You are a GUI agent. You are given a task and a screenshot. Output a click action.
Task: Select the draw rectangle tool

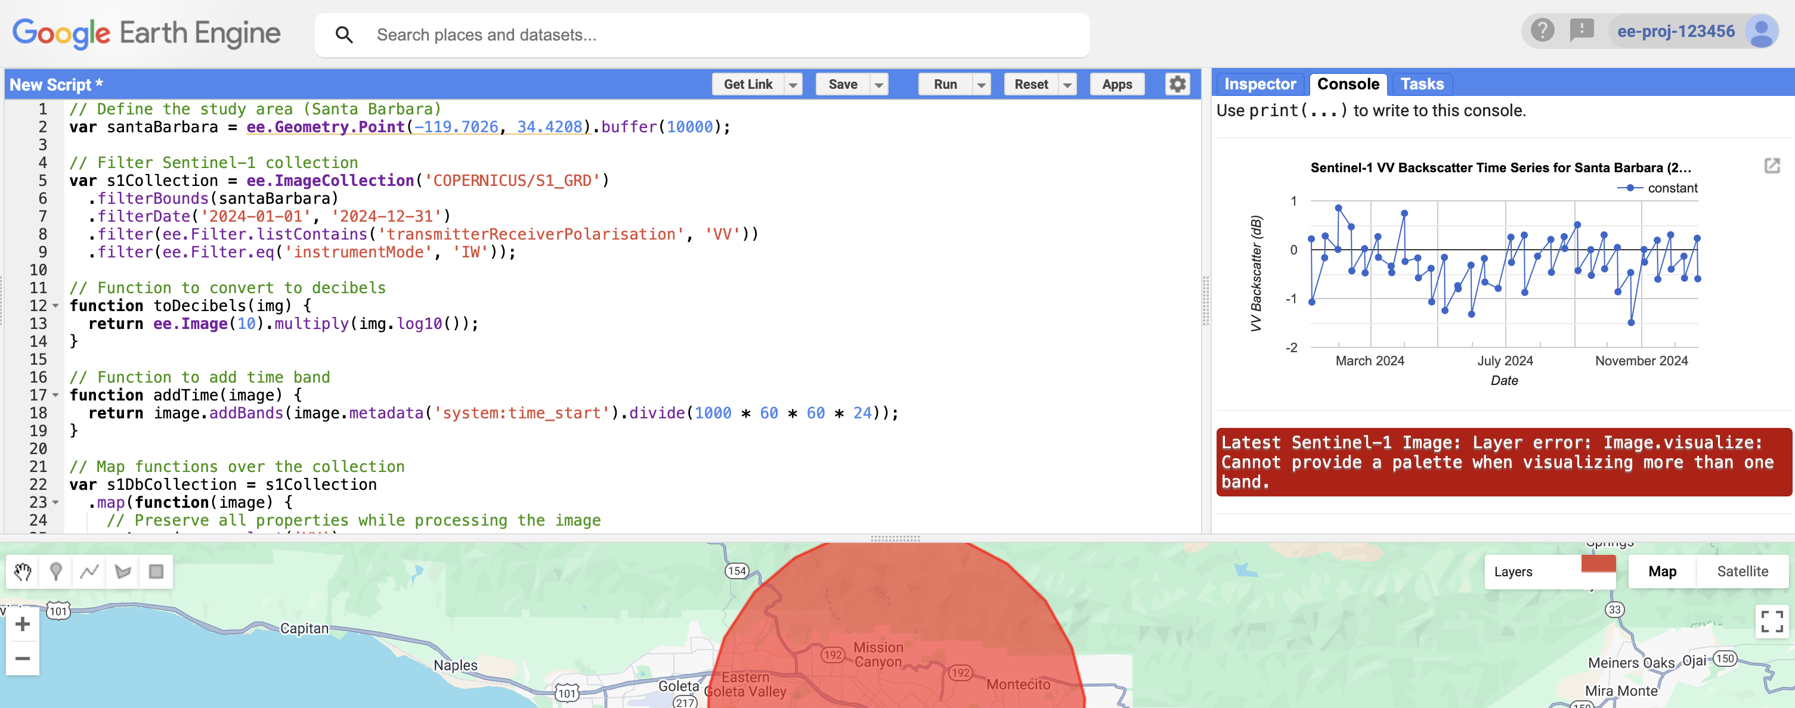156,572
